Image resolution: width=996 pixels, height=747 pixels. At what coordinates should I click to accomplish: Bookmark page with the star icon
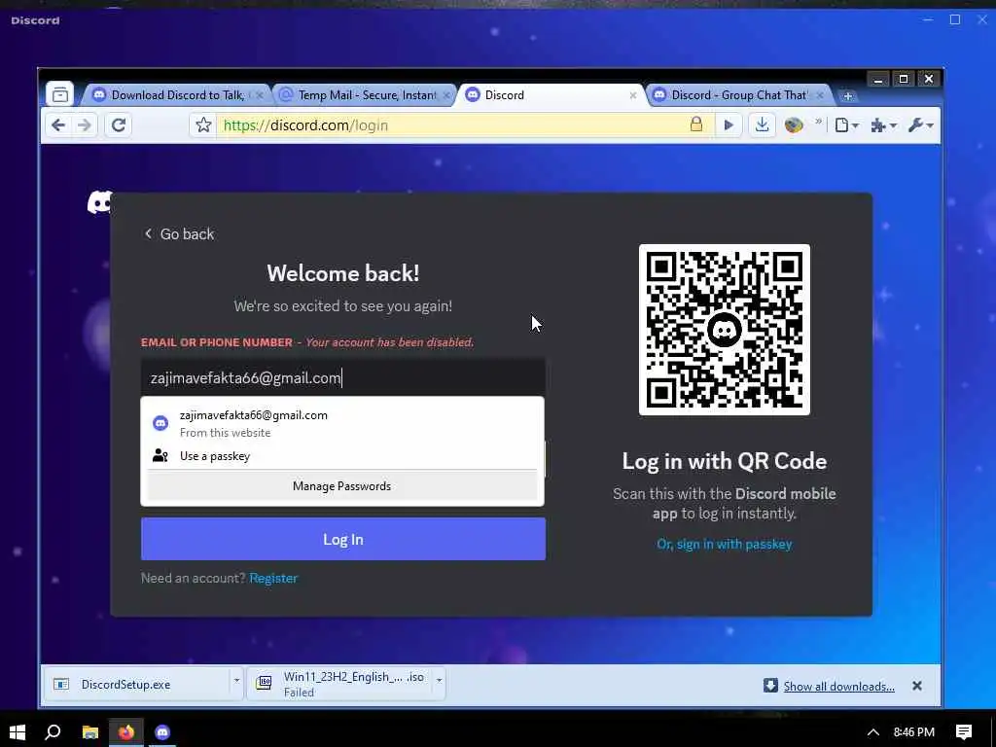(x=203, y=125)
